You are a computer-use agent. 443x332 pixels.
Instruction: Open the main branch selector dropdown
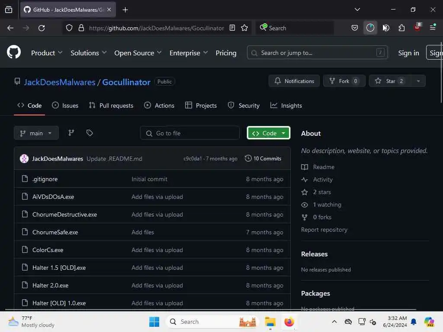click(36, 133)
